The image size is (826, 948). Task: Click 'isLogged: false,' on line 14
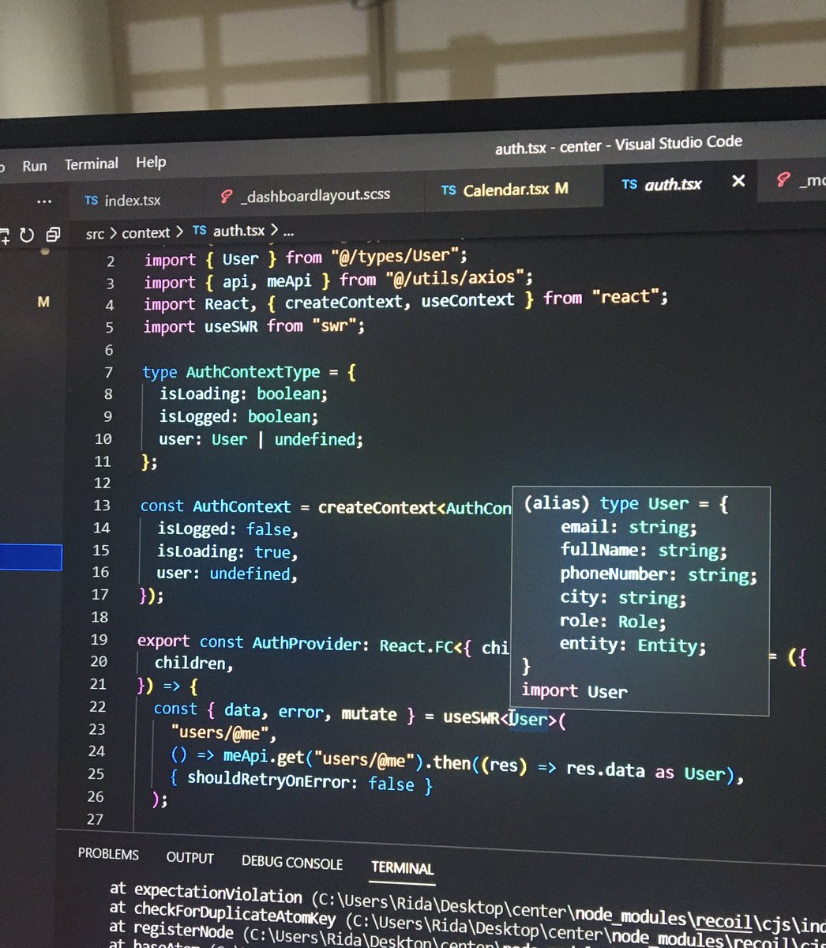(227, 529)
